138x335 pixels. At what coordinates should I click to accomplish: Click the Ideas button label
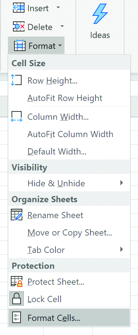(x=100, y=35)
